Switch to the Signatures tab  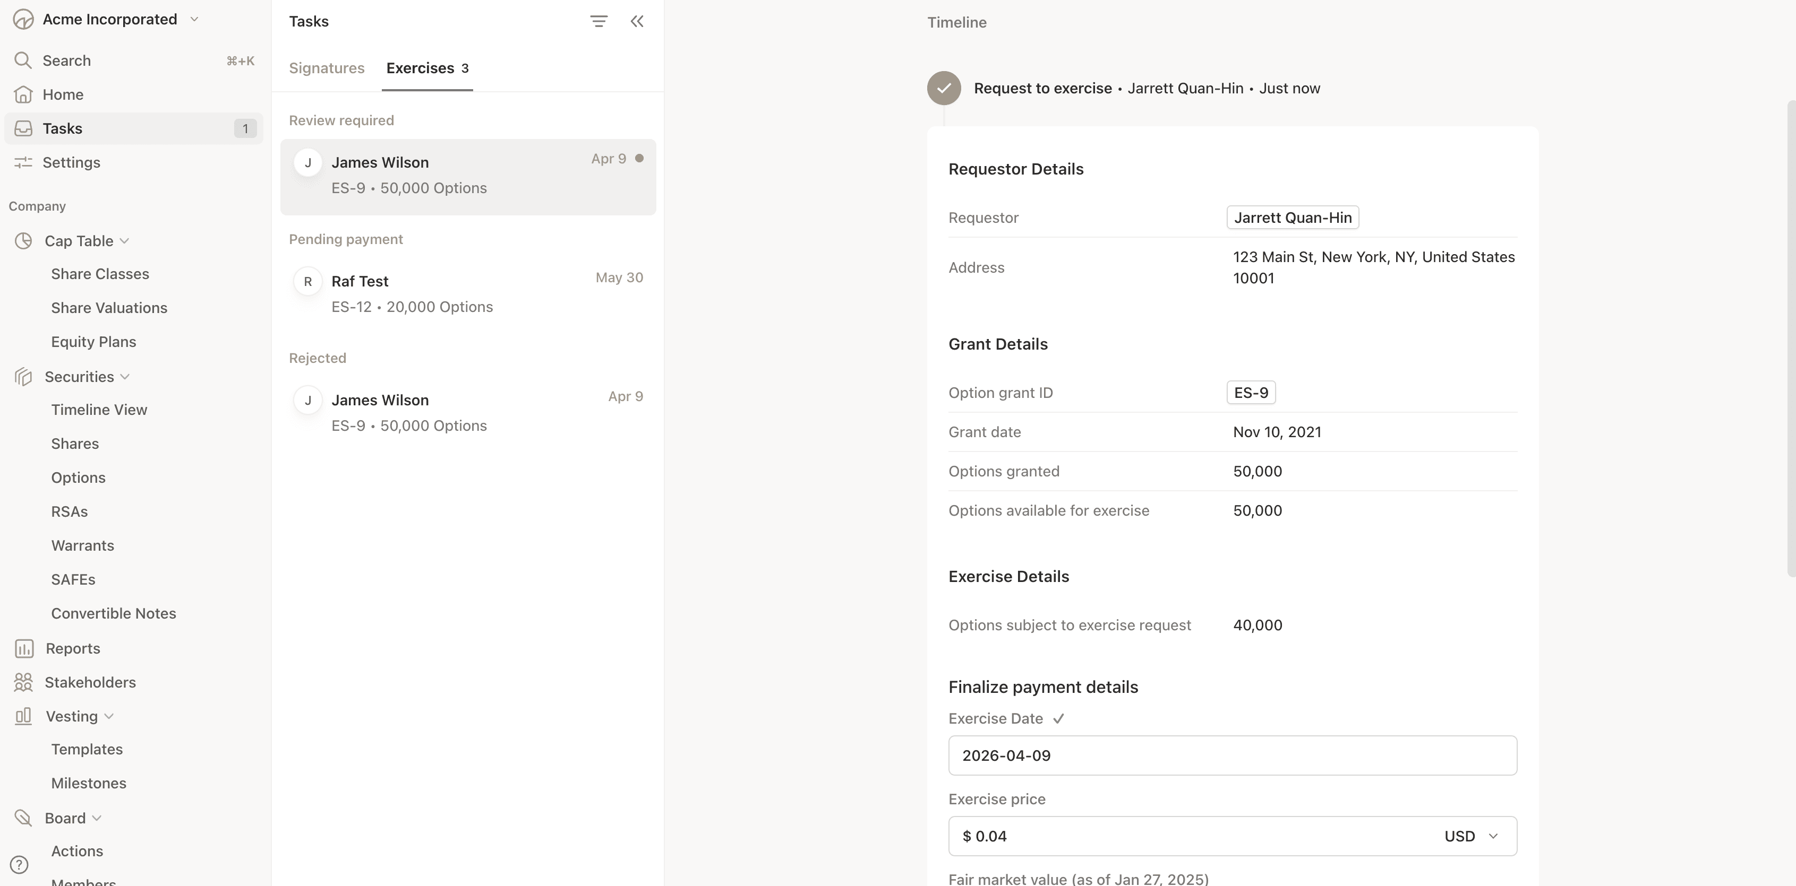326,68
